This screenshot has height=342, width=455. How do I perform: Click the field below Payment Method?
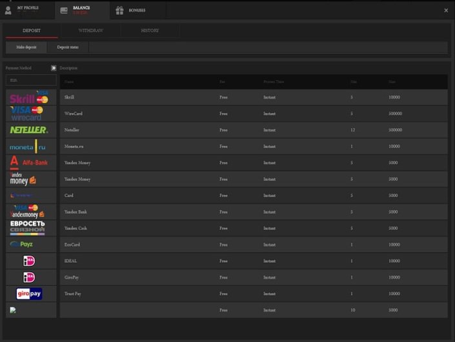click(31, 81)
